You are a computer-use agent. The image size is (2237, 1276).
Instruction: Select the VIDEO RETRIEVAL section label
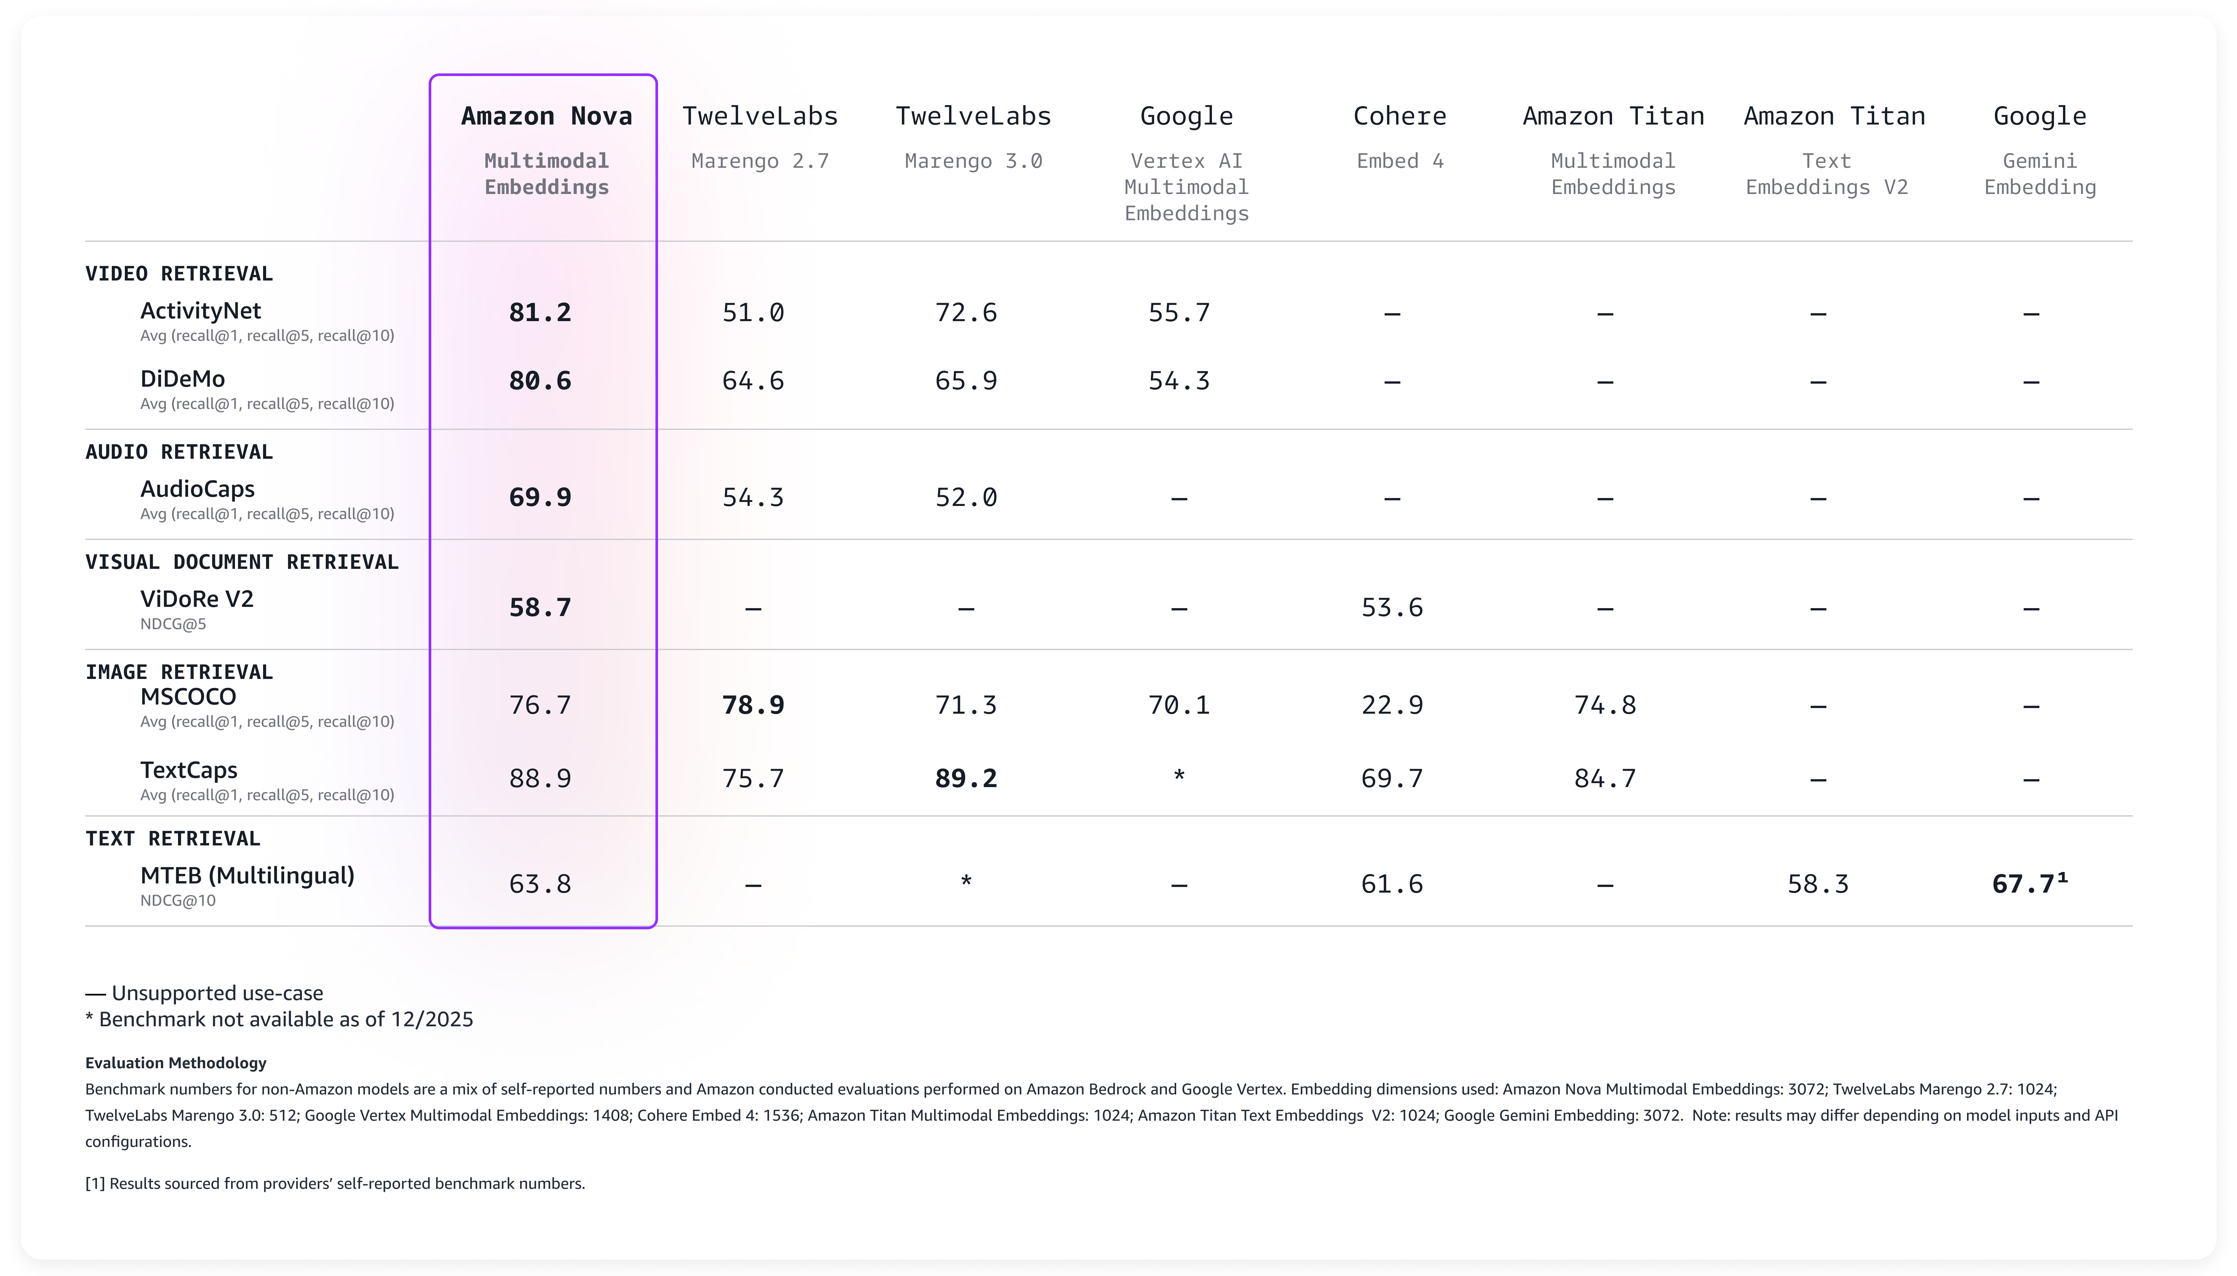[179, 273]
